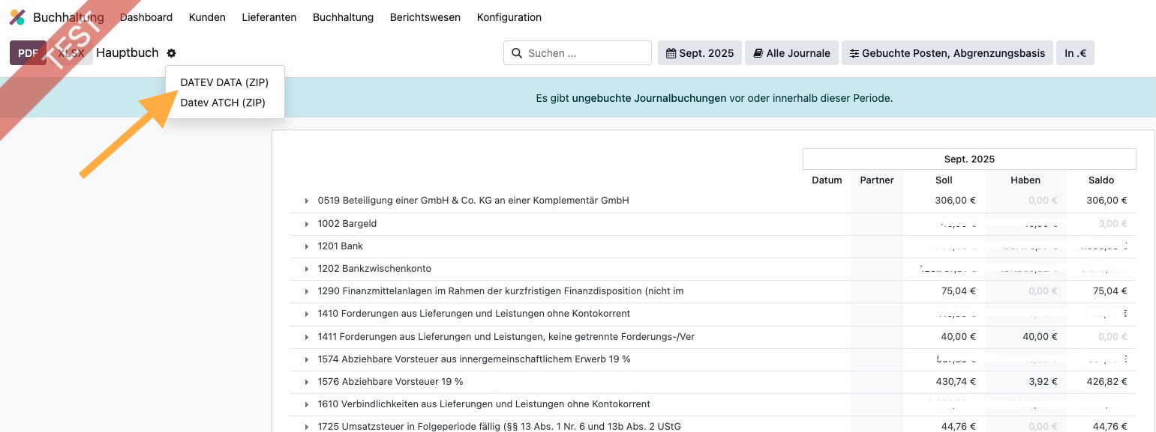Open Gebuchte Posten, Abgrenzungsbasis options filter

[947, 53]
